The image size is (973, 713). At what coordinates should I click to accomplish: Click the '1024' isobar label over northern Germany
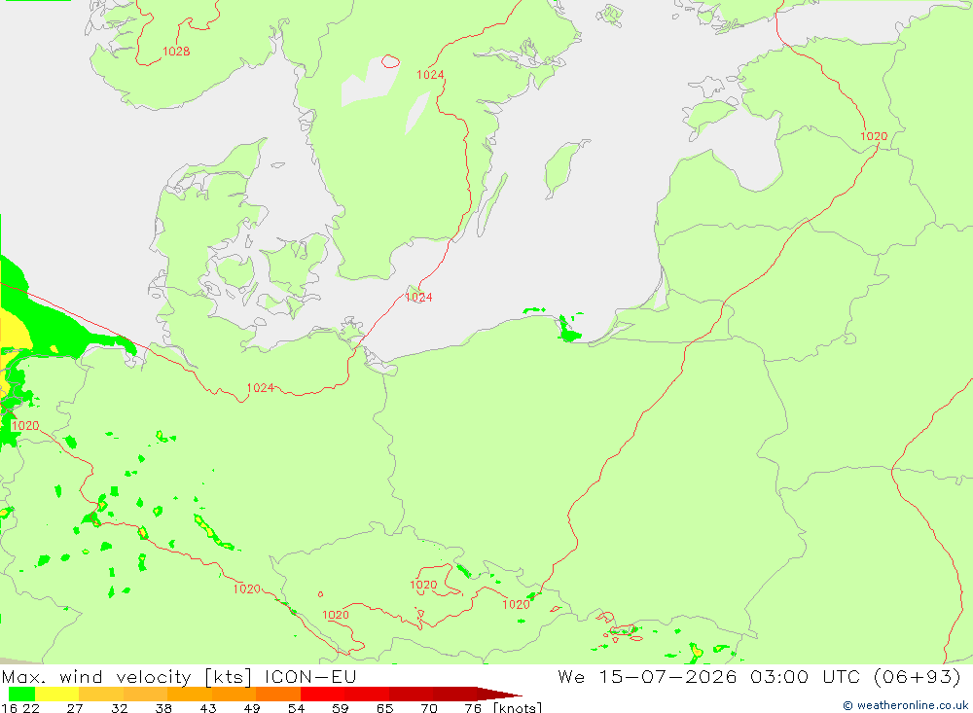point(261,388)
